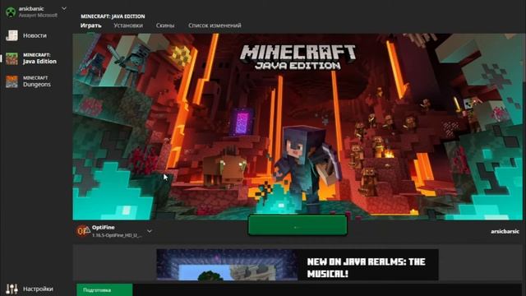Click the green Play button
The width and height of the screenshot is (526, 296).
298,225
